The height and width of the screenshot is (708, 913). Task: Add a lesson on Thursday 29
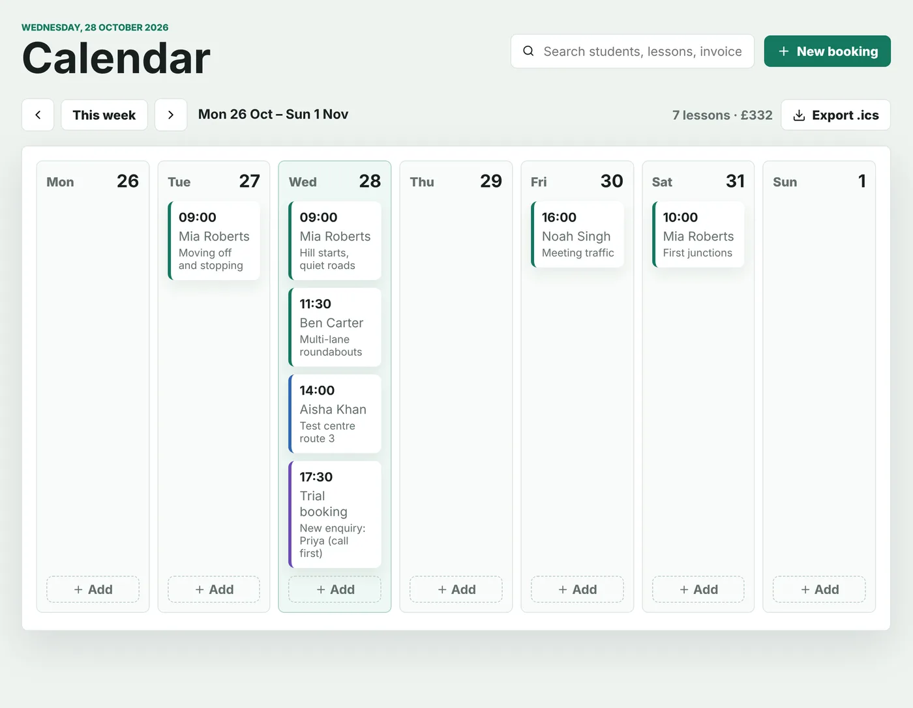[x=456, y=589]
